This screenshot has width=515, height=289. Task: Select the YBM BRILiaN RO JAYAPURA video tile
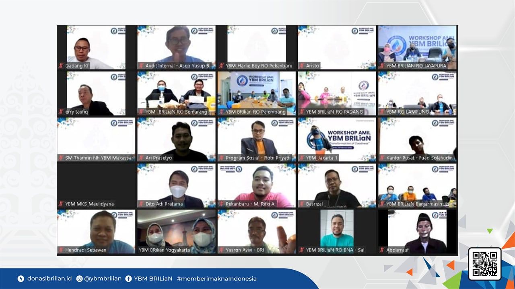click(417, 47)
